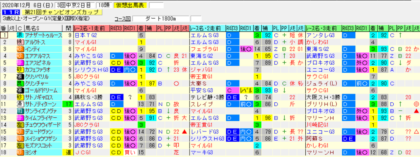
Task: Click the レース名・1走前 column header
Action: 91,28
